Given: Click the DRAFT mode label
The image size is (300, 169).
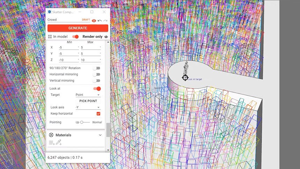Looking at the screenshot, I should (86, 20).
